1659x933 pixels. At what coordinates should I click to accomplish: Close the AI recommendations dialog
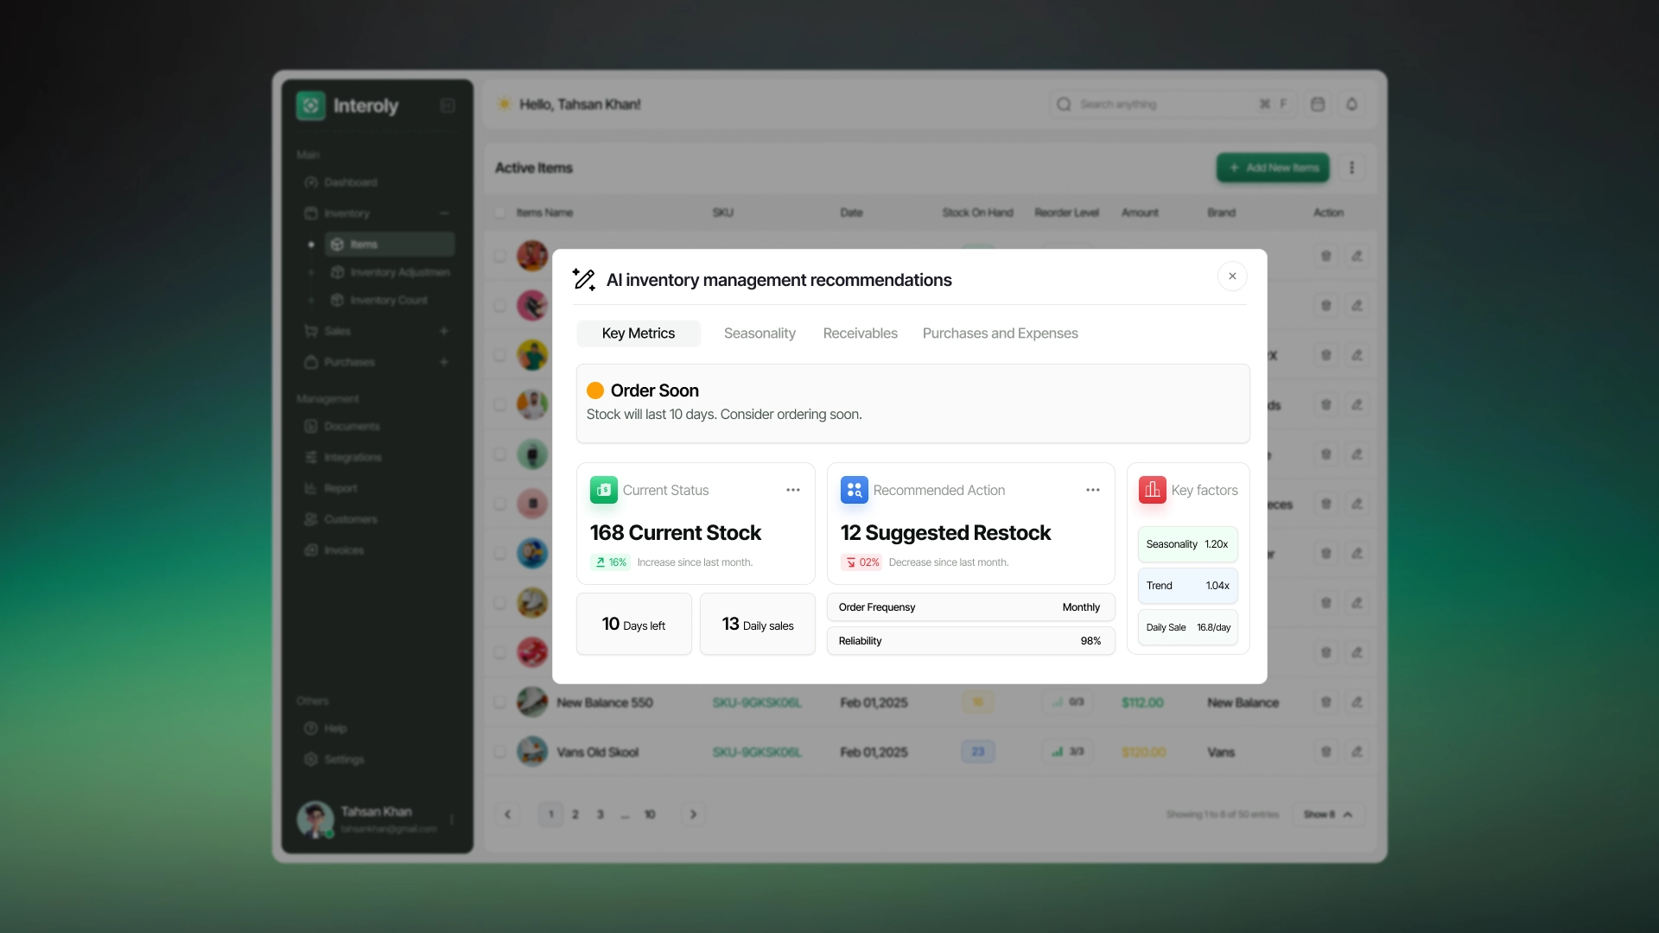click(1232, 276)
